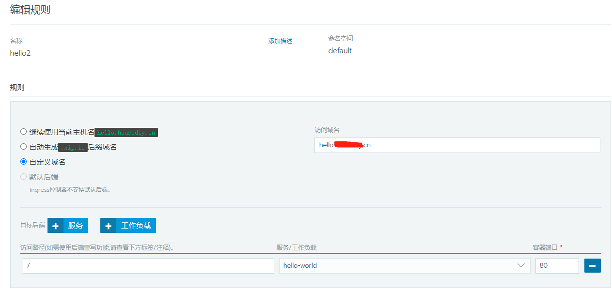Select 自动生成 xip.io 后缀域名 radio

[24, 147]
